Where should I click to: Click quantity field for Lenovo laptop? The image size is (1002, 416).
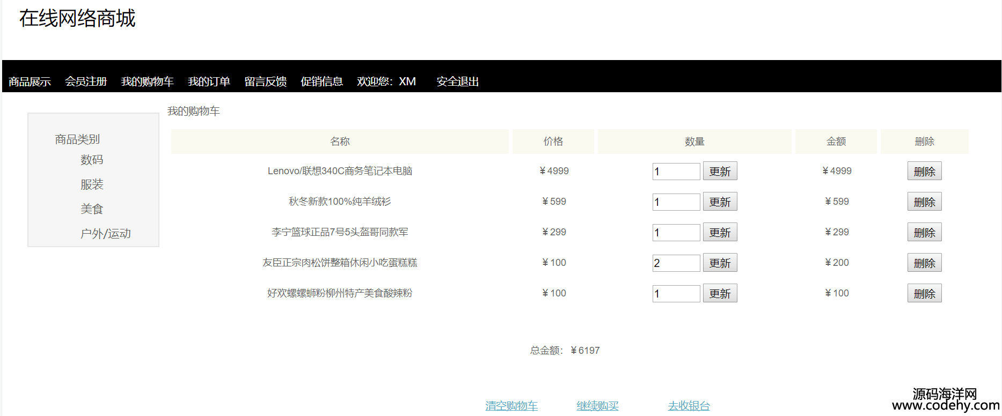(x=676, y=172)
